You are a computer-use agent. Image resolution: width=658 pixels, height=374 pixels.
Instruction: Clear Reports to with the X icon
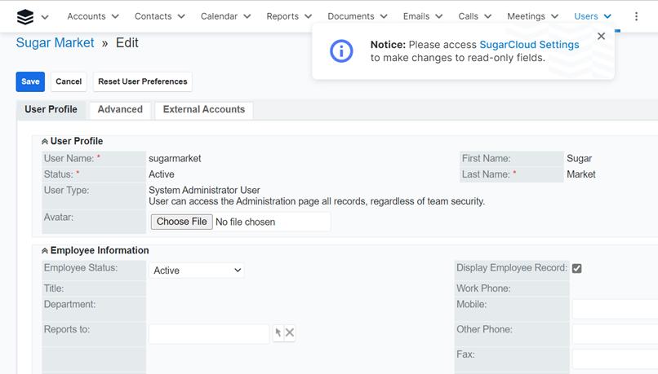tap(290, 332)
